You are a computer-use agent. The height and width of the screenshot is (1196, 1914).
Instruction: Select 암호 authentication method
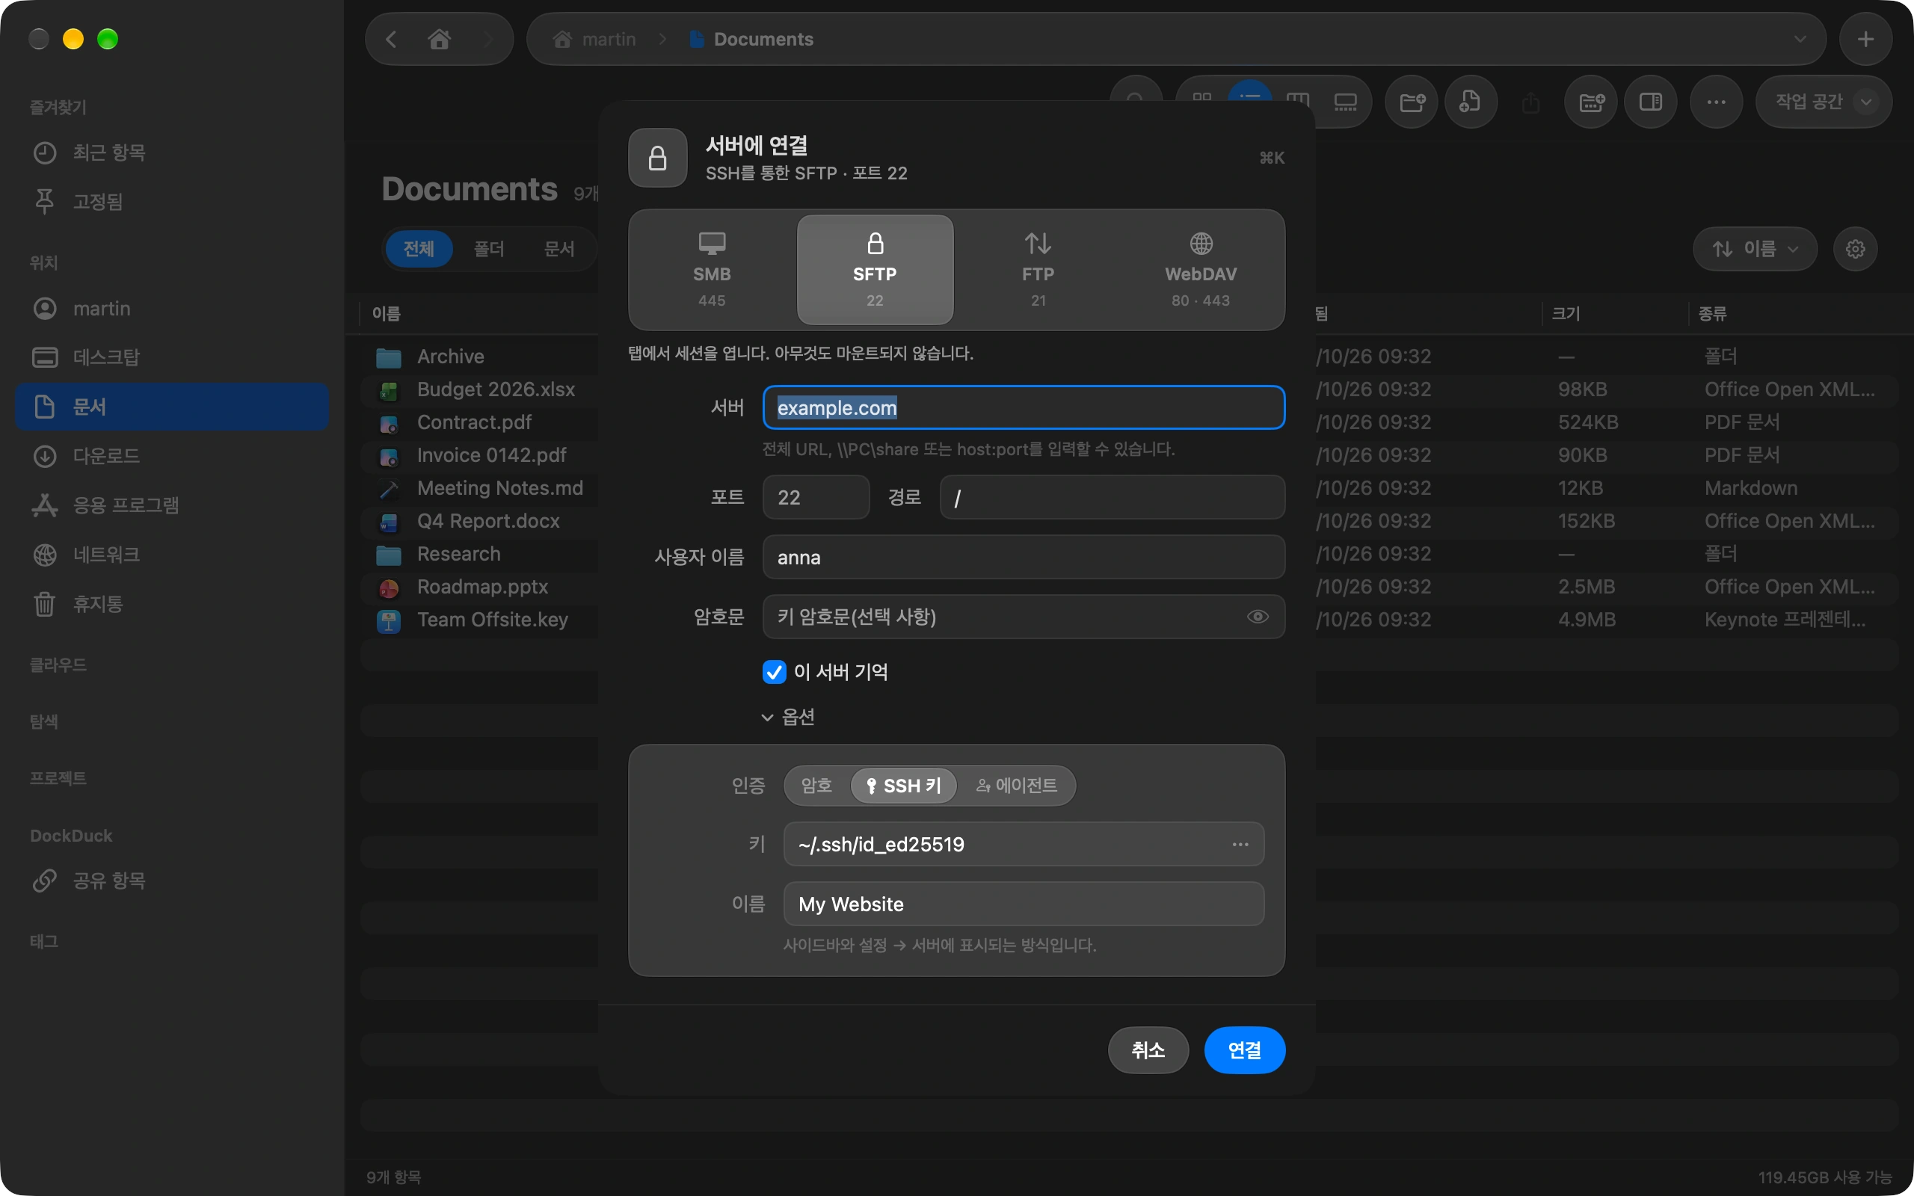[816, 785]
